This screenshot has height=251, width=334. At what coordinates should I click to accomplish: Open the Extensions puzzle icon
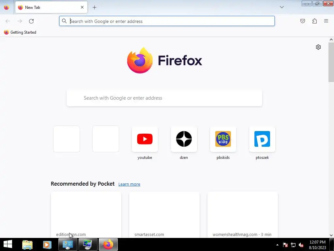pos(314,21)
